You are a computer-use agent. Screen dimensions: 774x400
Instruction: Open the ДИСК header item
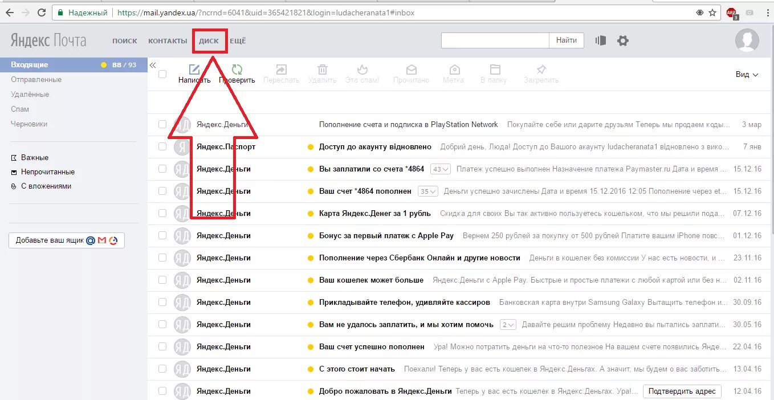click(209, 41)
